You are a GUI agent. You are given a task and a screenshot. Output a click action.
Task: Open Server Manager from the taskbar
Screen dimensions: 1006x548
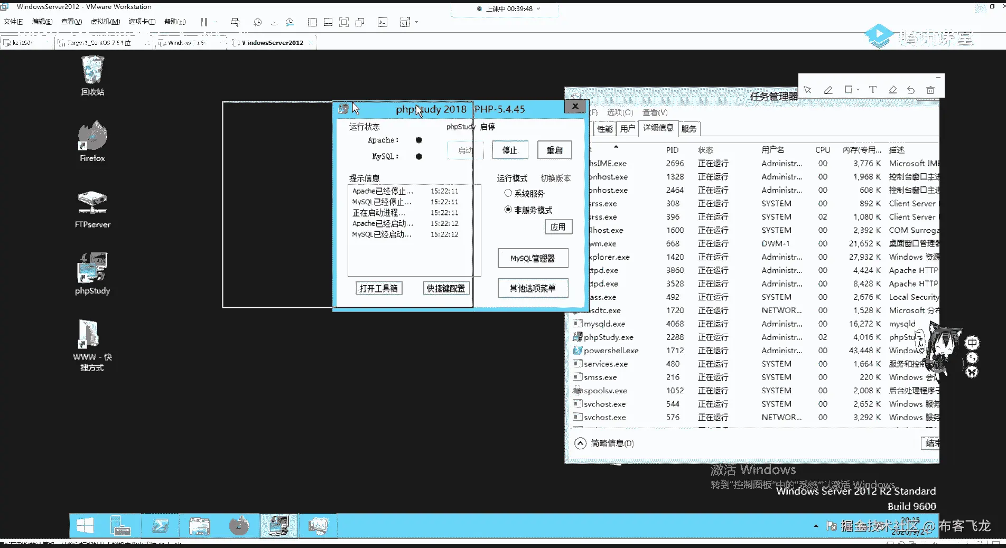pyautogui.click(x=120, y=526)
